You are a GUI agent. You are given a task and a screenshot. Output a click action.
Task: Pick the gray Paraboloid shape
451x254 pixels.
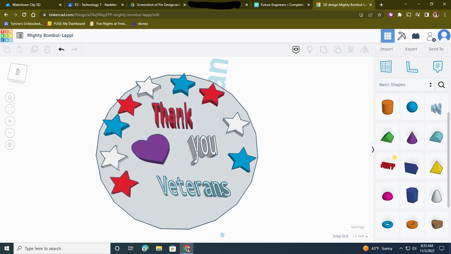point(436,196)
